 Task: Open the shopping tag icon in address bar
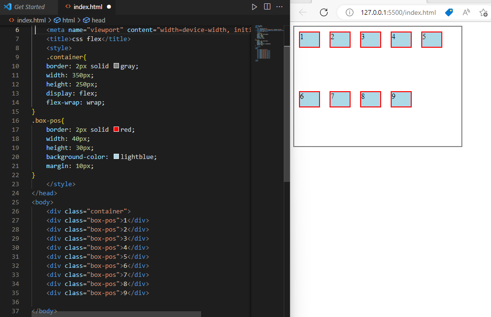tap(448, 12)
